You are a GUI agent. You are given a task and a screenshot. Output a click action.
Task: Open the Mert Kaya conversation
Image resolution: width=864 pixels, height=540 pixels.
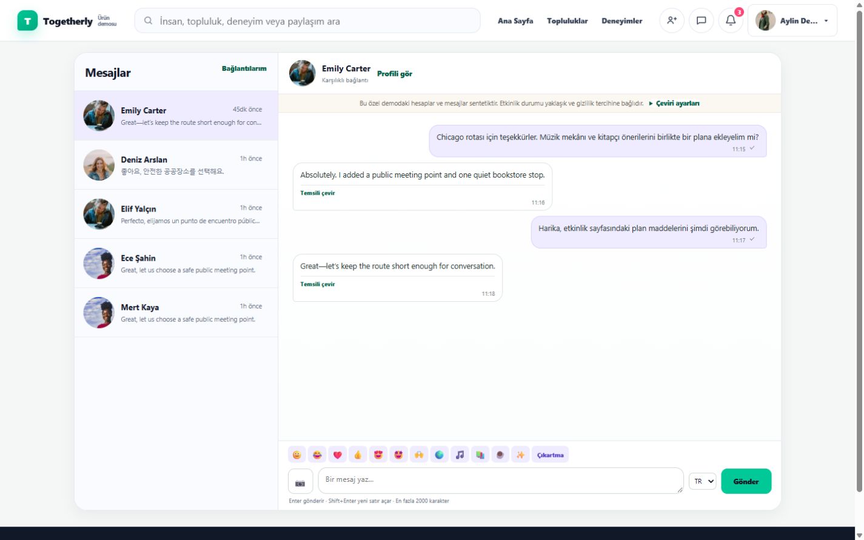(x=176, y=312)
